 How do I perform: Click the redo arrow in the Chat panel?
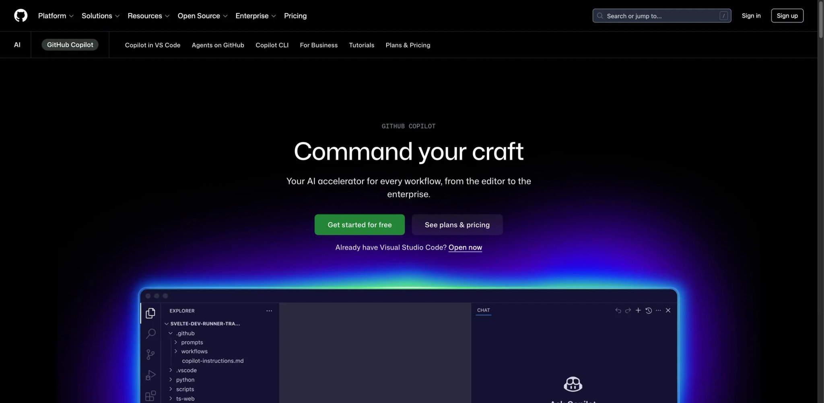click(628, 310)
